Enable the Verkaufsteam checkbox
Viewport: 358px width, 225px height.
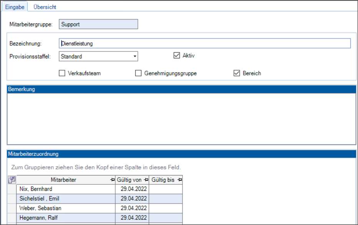62,73
